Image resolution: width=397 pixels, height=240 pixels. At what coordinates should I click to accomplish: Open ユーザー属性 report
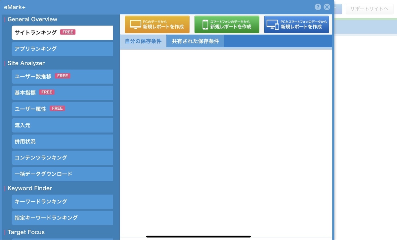pos(62,109)
